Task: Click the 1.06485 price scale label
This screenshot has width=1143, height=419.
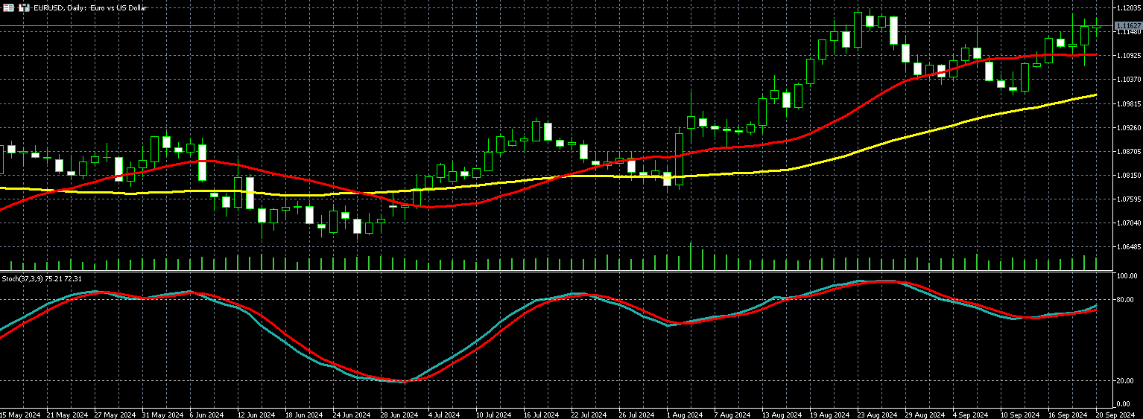Action: pyautogui.click(x=1128, y=246)
